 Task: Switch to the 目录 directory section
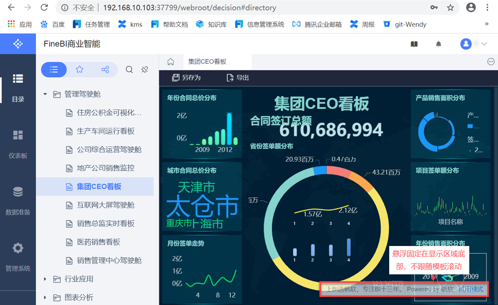tap(18, 89)
